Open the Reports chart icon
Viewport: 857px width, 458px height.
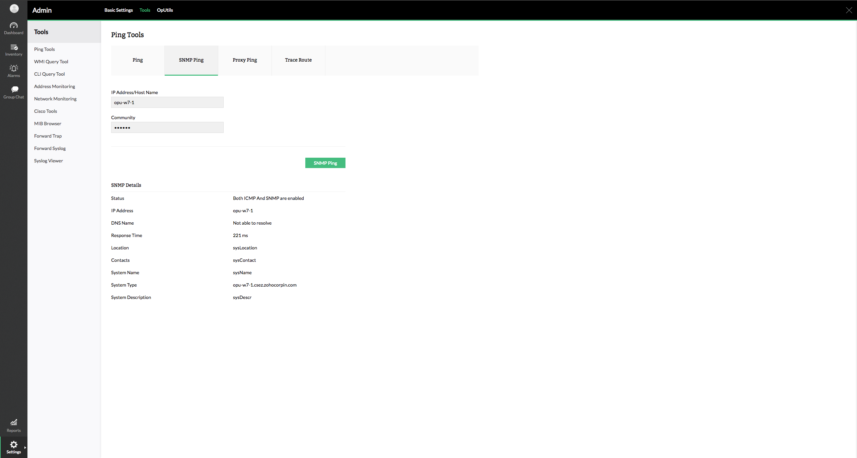(14, 423)
